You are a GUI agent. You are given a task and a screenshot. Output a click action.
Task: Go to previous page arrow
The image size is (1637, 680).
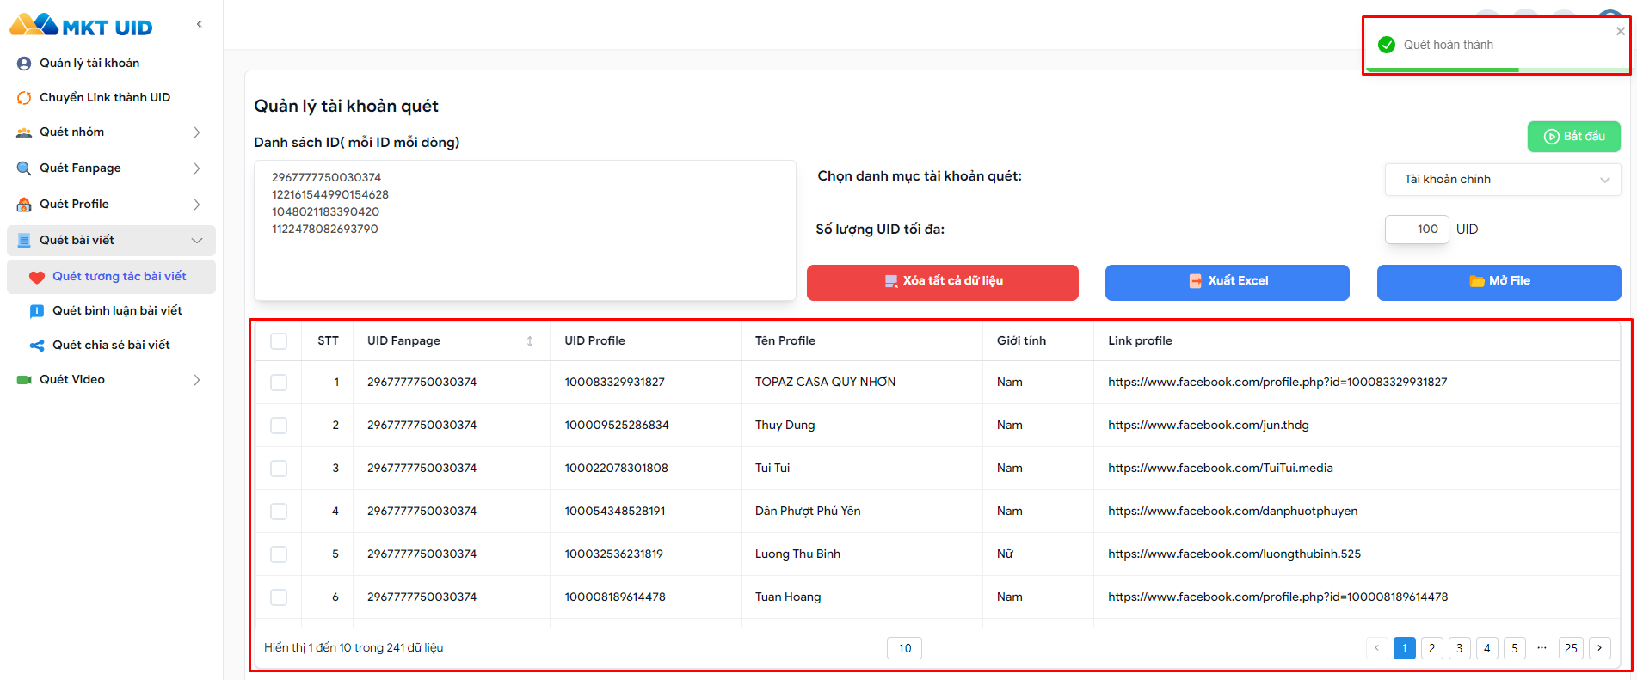pyautogui.click(x=1377, y=648)
